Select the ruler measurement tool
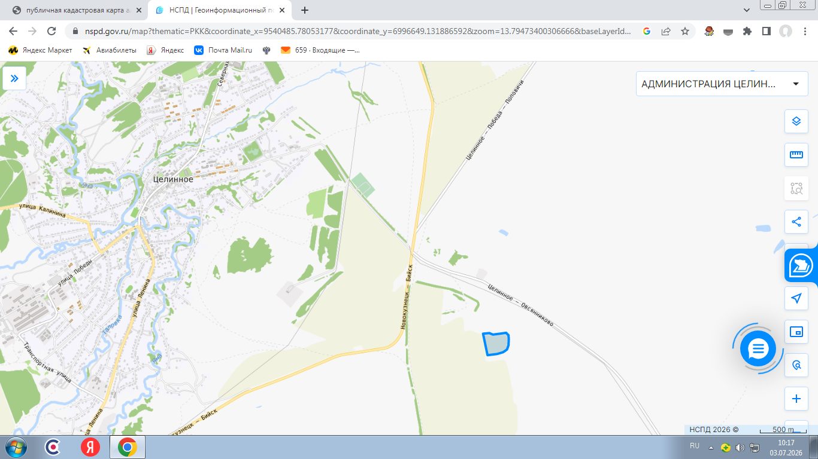 pos(796,155)
